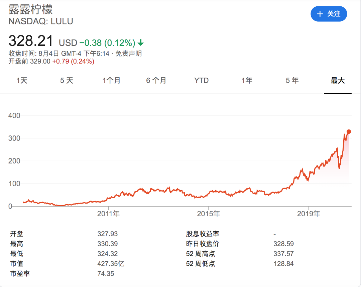Screen dimensions: 361x287
Task: Show the 6 个月 chart range
Action: pyautogui.click(x=156, y=80)
